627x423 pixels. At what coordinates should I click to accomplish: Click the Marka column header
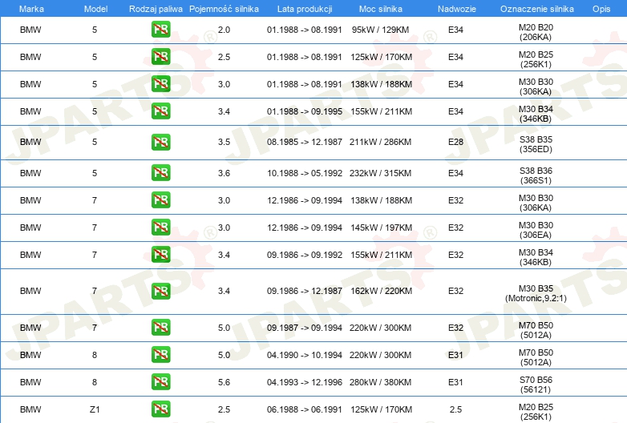coord(31,9)
